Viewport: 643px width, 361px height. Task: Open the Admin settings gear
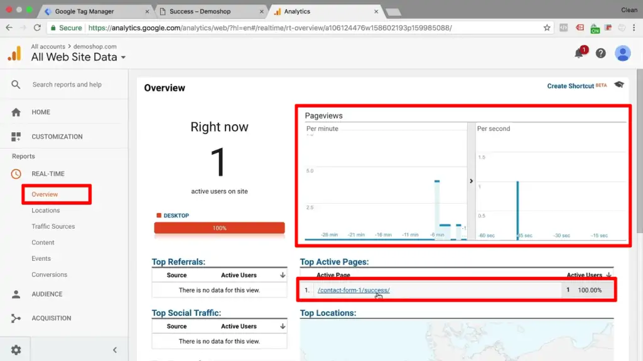(16, 350)
